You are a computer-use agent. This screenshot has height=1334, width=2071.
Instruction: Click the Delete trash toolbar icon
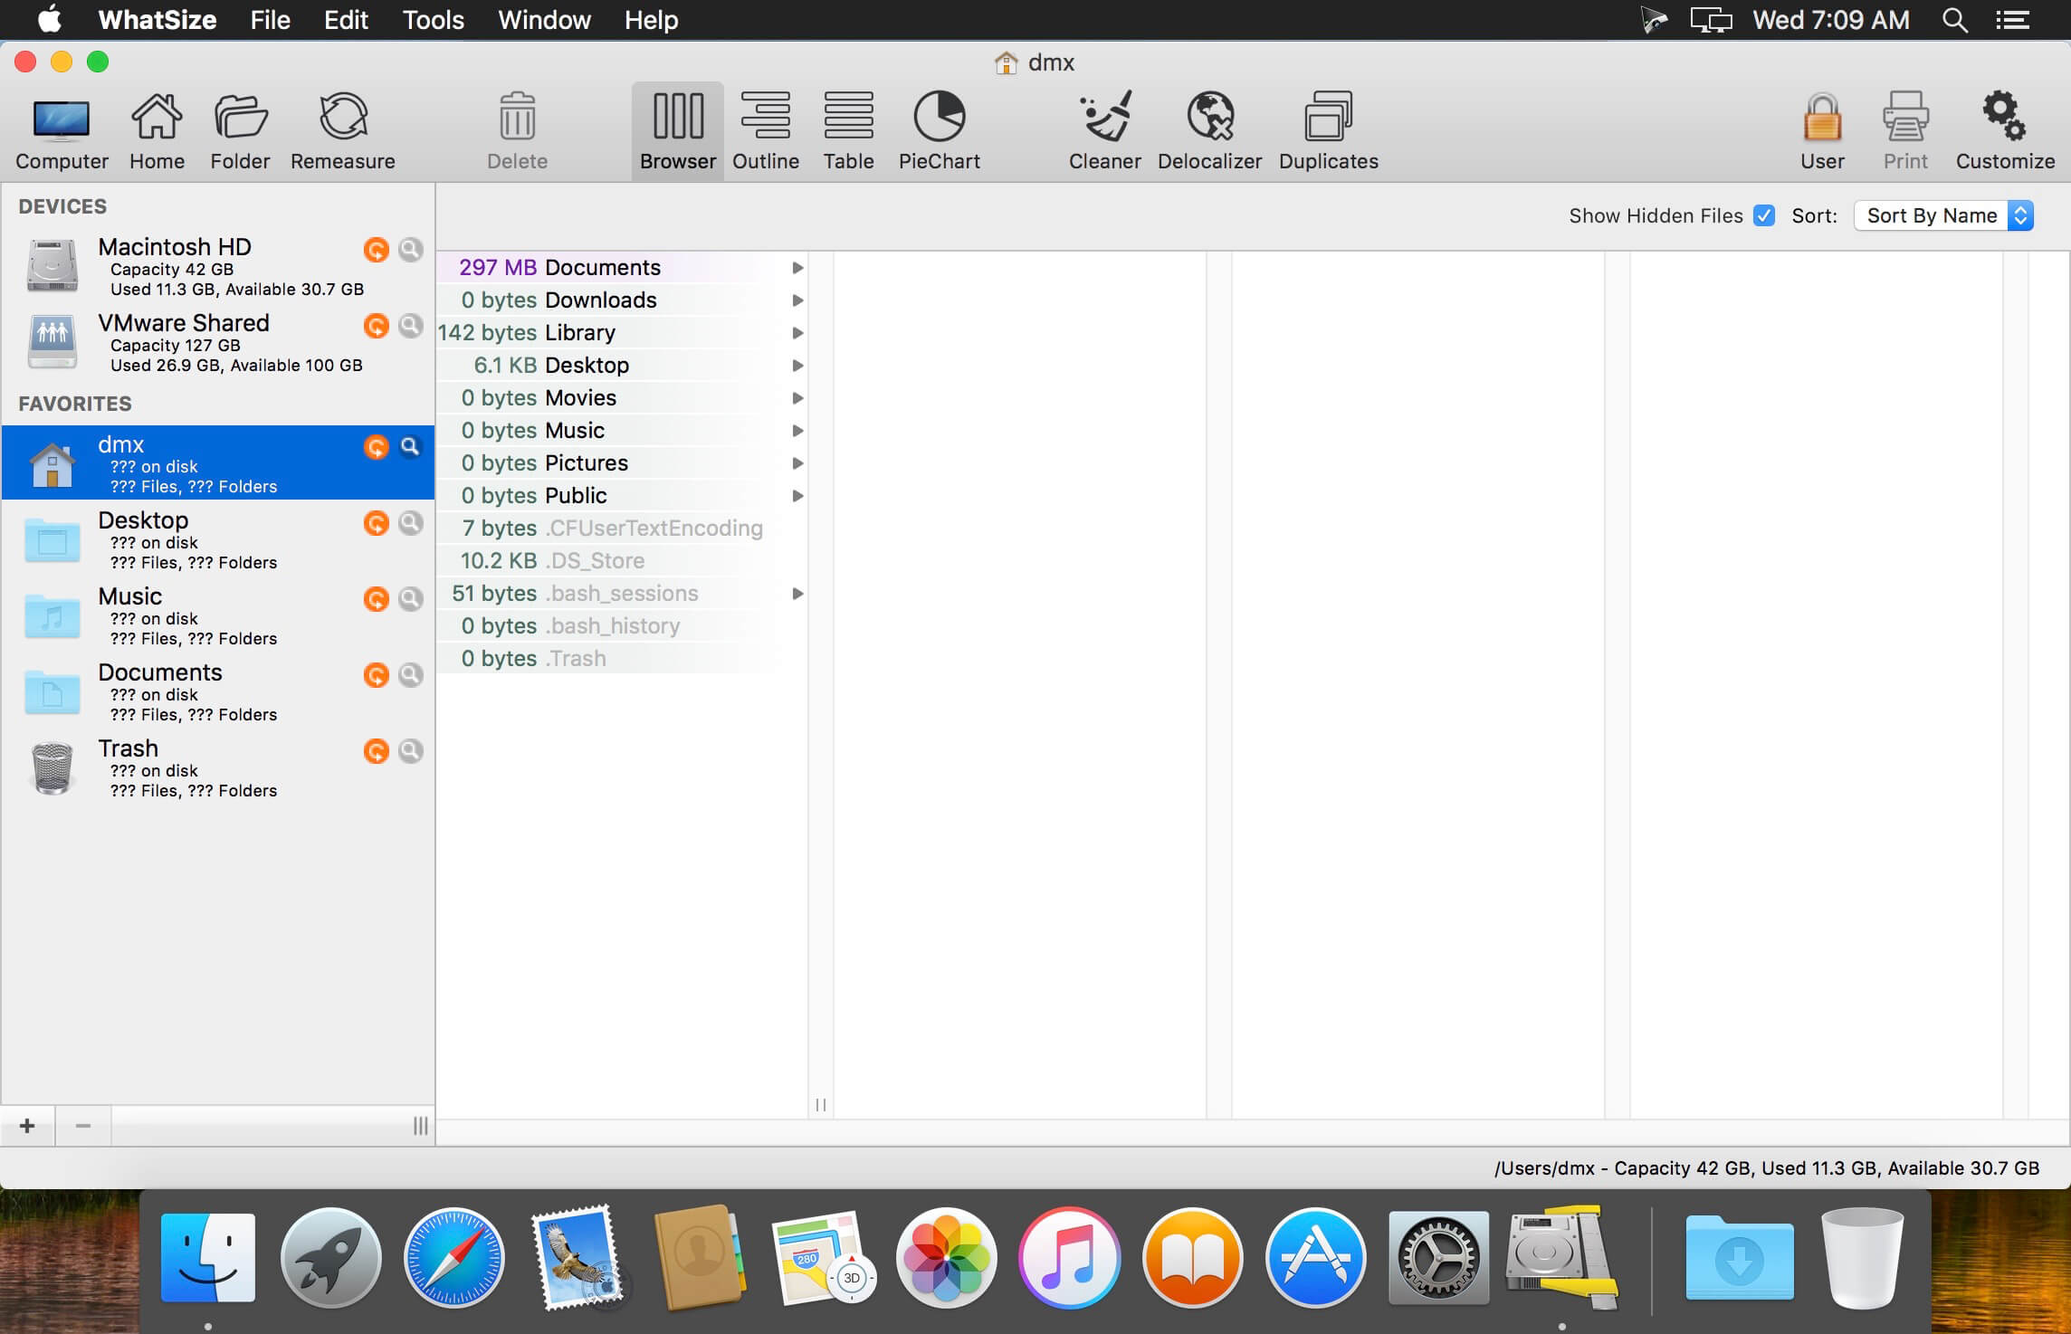tap(517, 131)
